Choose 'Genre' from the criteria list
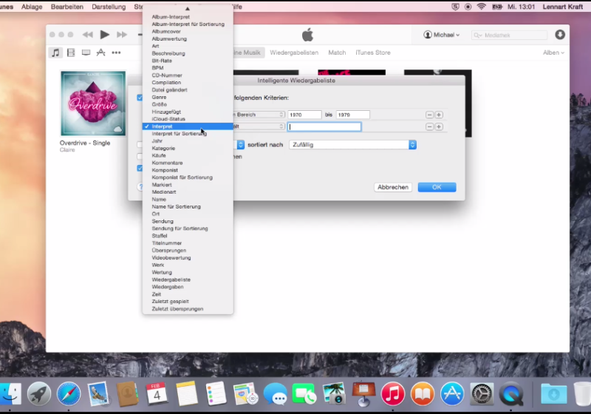 [x=159, y=97]
